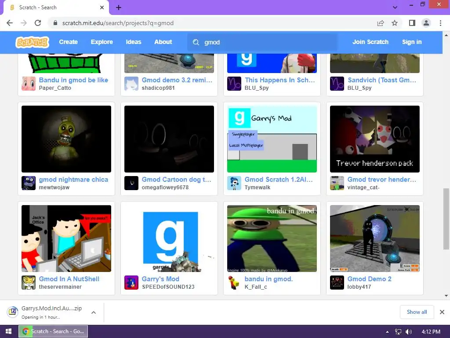Open the Gmod Cartoon dog thumbnail
Screen dimensions: 450x338
click(169, 139)
